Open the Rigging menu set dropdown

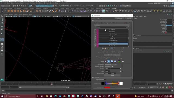[5, 6]
